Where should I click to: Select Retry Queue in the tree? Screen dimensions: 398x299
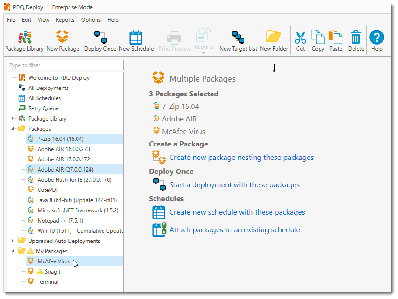(x=43, y=108)
